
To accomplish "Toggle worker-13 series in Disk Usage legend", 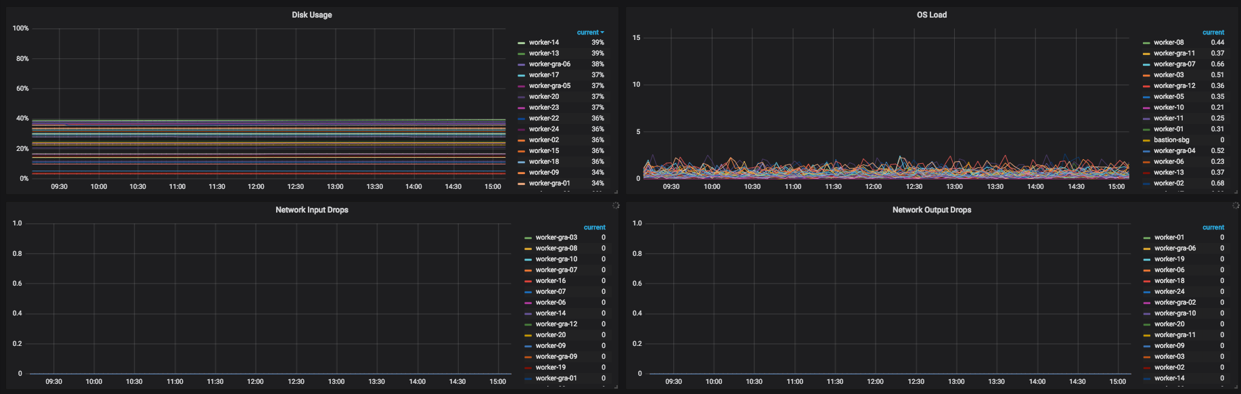I will (x=544, y=53).
